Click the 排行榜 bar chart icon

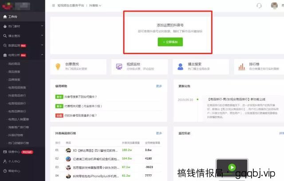coord(241,67)
